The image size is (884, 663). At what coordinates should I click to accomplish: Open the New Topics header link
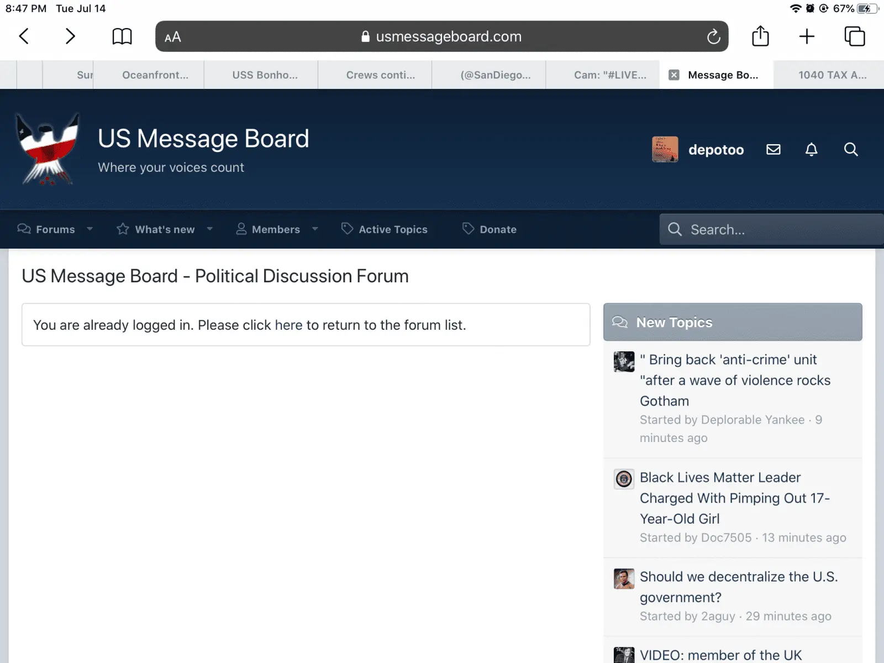[674, 322]
